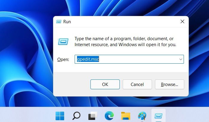Click OK to run gpedit.msc

[x=105, y=85]
